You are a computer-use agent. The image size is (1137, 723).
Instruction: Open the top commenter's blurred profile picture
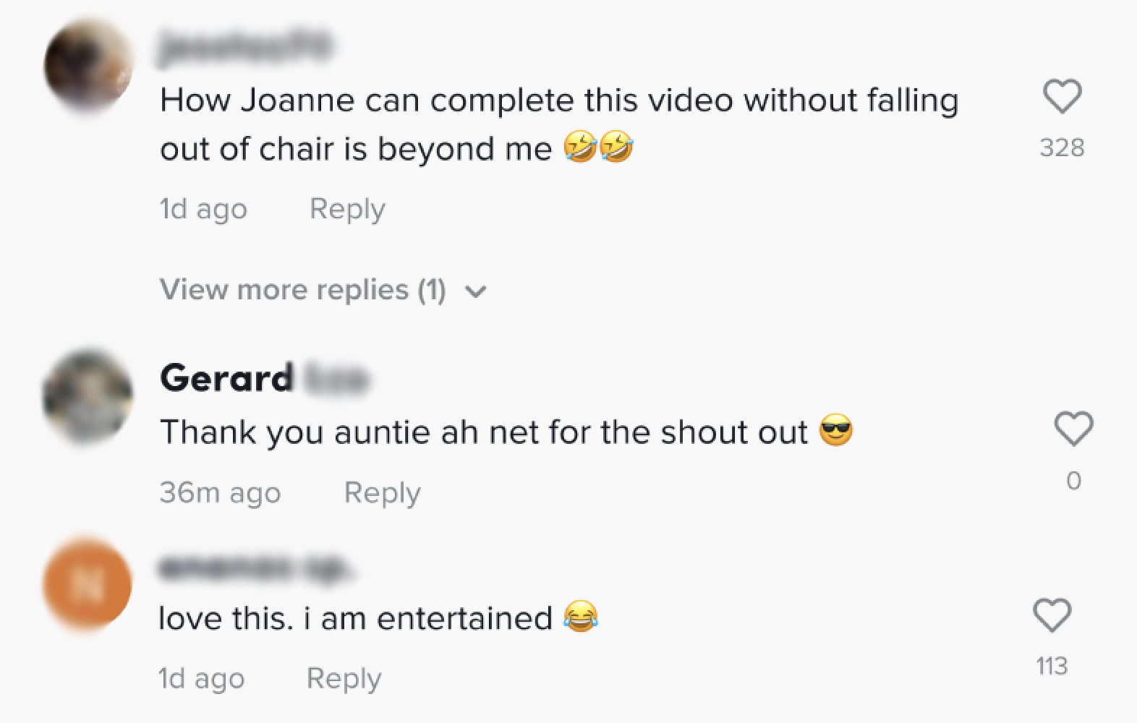tap(88, 65)
